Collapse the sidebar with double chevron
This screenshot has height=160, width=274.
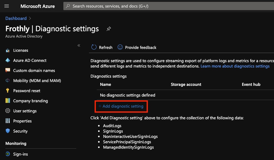[79, 45]
